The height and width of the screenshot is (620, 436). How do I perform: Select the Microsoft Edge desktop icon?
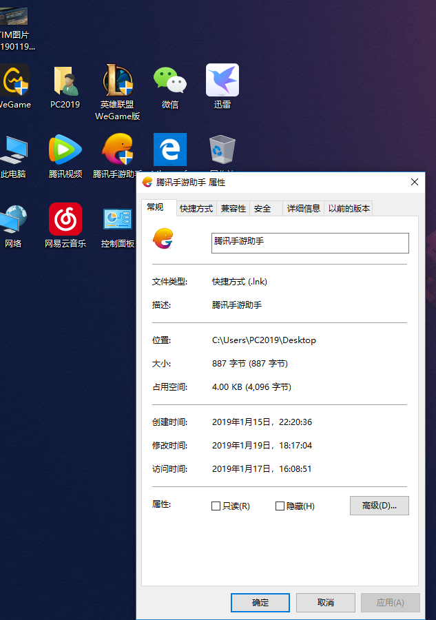point(170,149)
